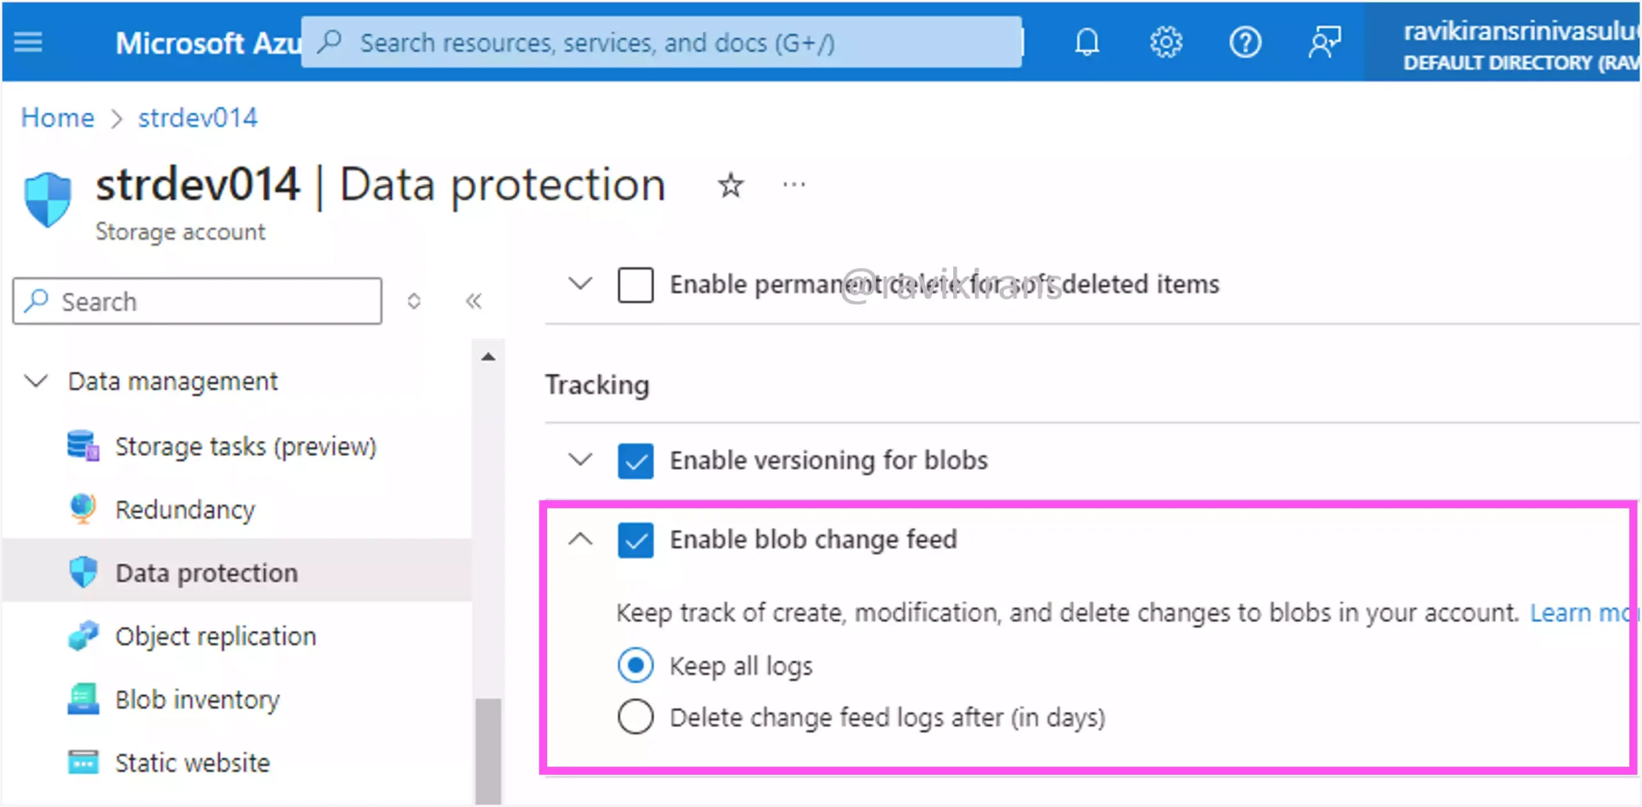Select Delete change feed logs after

point(637,717)
